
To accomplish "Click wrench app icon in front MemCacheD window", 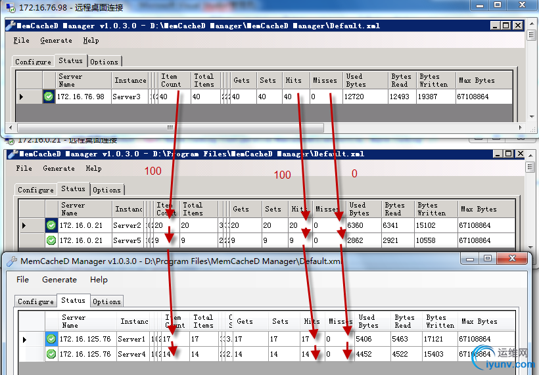I will pos(12,261).
